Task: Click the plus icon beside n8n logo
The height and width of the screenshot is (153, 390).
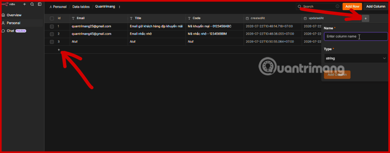Action: (x=24, y=4)
